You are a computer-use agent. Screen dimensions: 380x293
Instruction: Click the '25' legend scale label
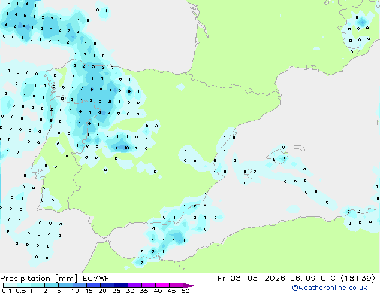(x=116, y=291)
